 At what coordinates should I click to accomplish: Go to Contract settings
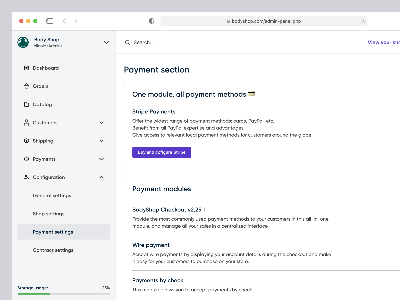tap(53, 250)
